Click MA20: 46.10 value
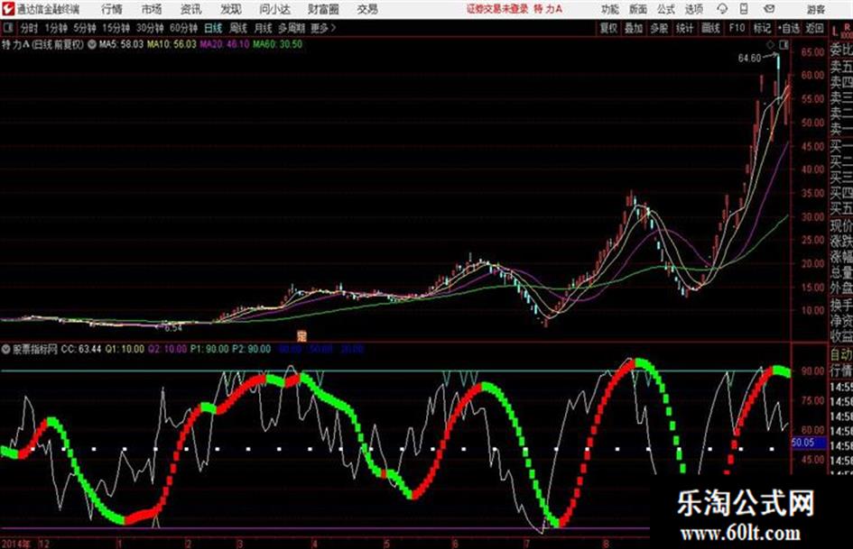The width and height of the screenshot is (853, 549). click(x=224, y=44)
